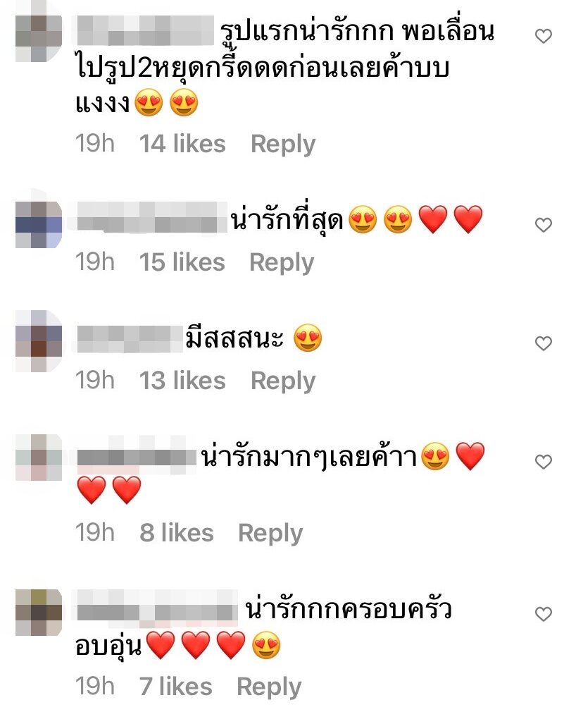This screenshot has height=712, width=583.
Task: Reply to the comment with 8 likes
Action: pyautogui.click(x=270, y=533)
